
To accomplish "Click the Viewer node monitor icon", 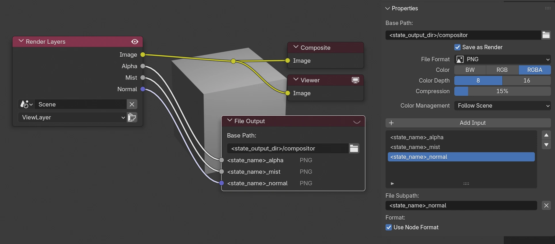I will (x=355, y=80).
